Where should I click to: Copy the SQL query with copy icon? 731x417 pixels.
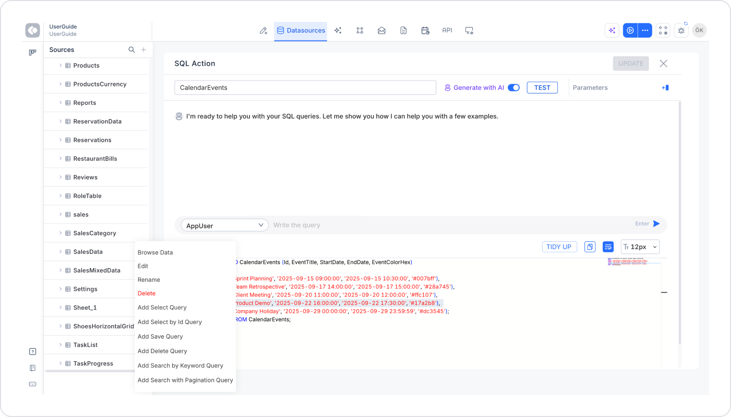(590, 247)
